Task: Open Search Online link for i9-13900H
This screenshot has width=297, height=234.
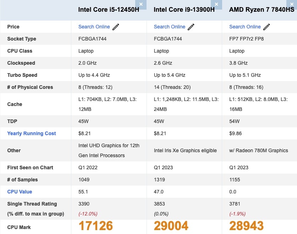Action: (170, 27)
